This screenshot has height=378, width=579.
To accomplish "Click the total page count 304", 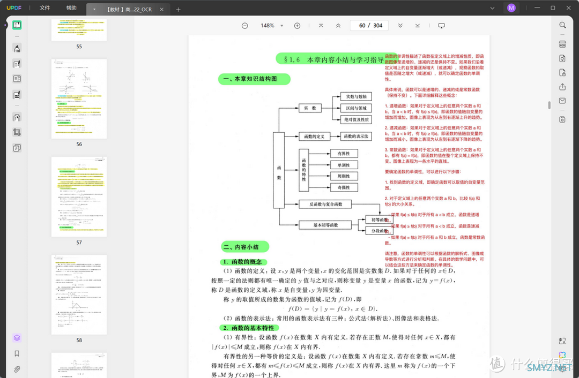I will pyautogui.click(x=378, y=26).
